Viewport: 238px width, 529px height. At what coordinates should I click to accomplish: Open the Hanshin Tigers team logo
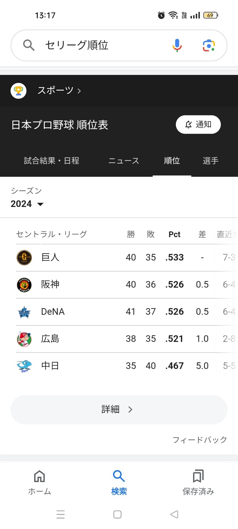(24, 285)
